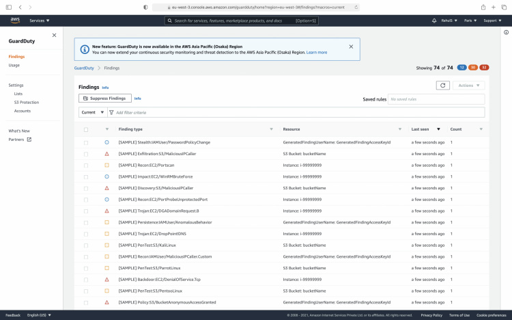Select the Trojan:EC2/DropPointIDNS row checkbox
Screen dimensions: 512x320
86,234
